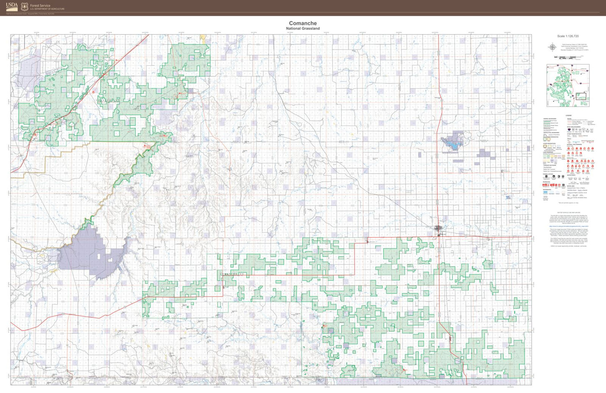Click the inset overview map
This screenshot has height=393, width=606.
point(568,85)
